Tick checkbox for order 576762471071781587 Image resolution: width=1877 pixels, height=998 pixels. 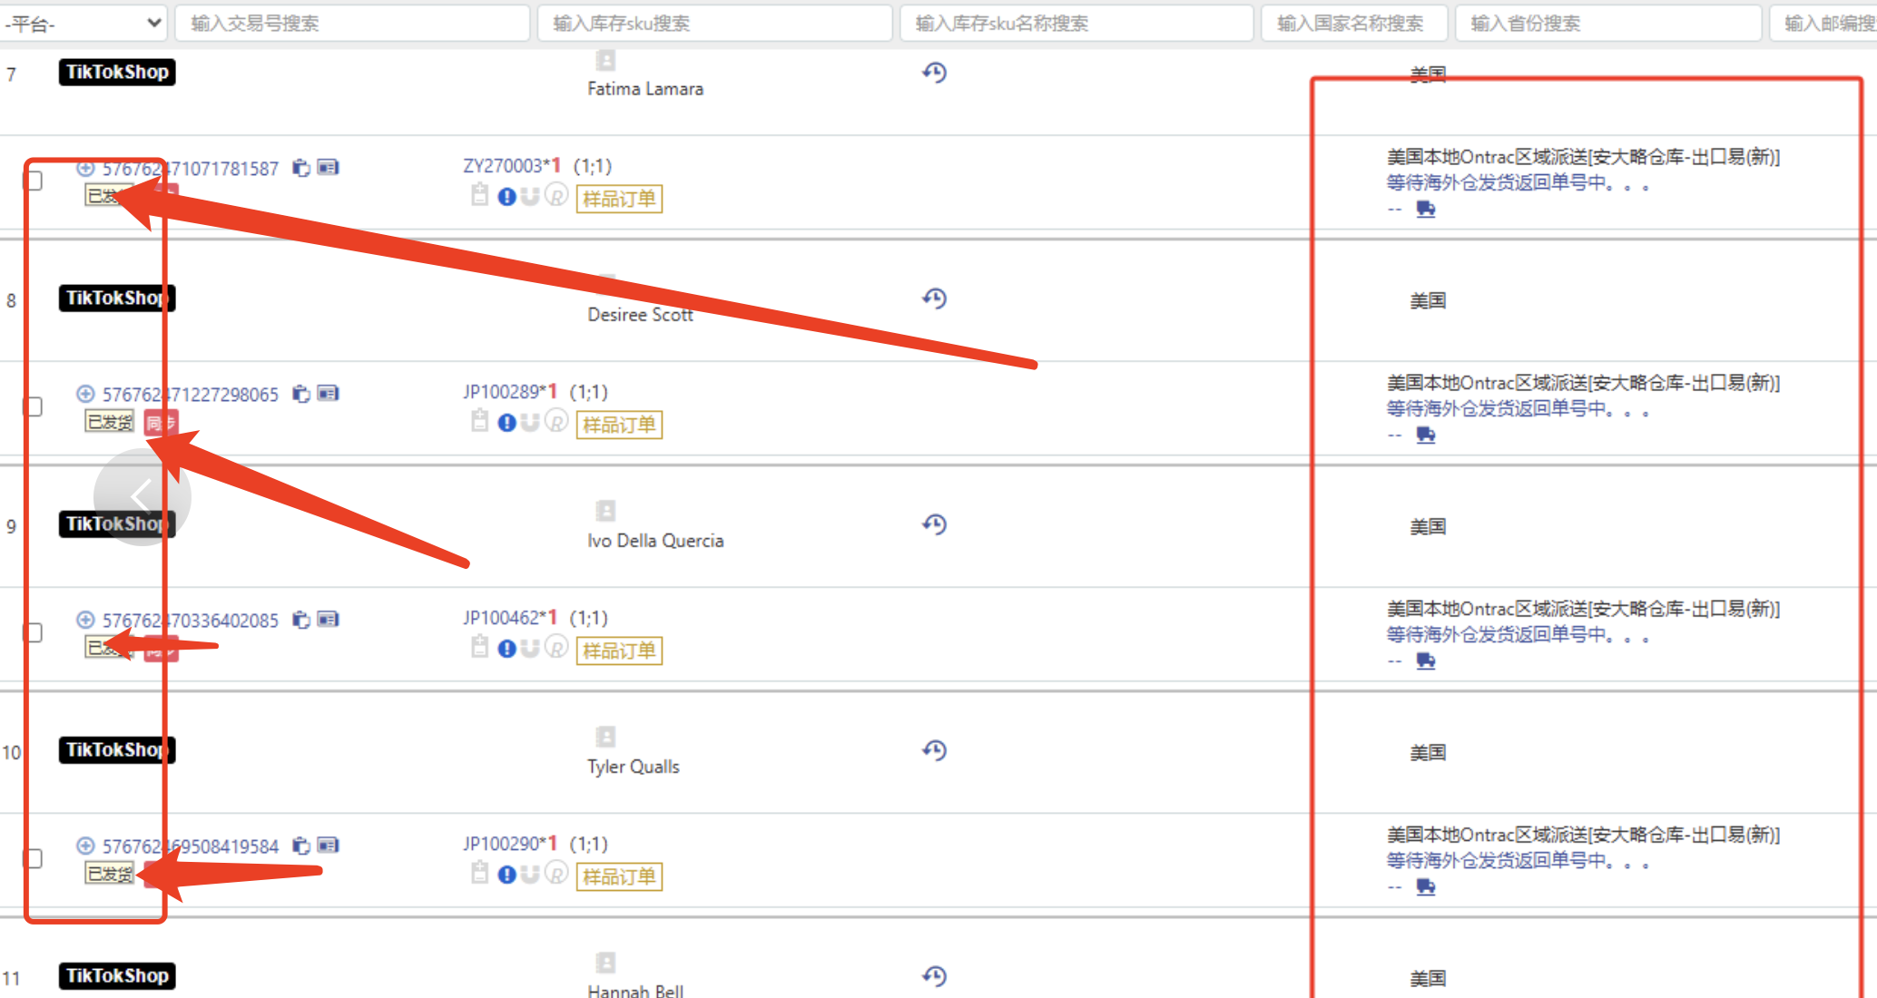point(34,181)
